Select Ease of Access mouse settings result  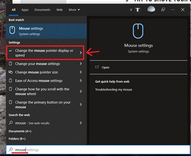point(46,81)
